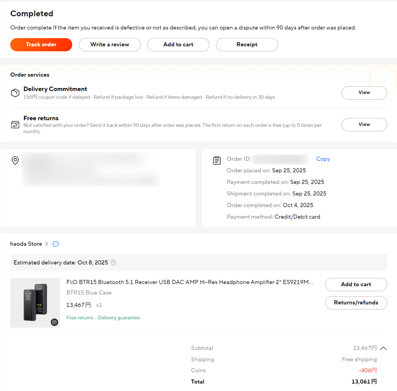Collapse the price breakdown with the up chevron
This screenshot has width=397, height=391.
[383, 348]
